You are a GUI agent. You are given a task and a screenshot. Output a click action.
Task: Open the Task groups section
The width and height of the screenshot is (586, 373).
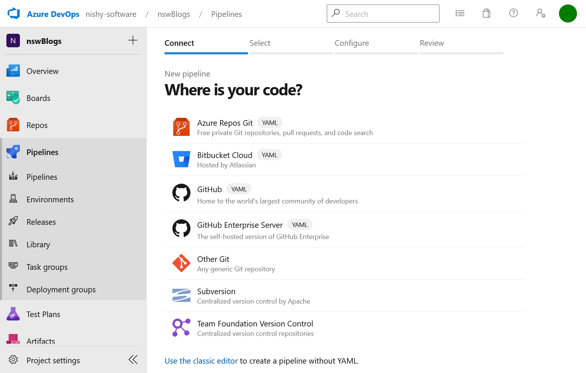pyautogui.click(x=47, y=267)
